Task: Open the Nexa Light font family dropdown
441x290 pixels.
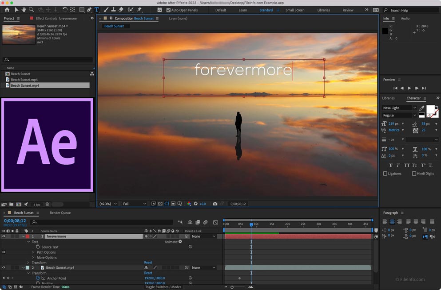Action: (x=399, y=108)
